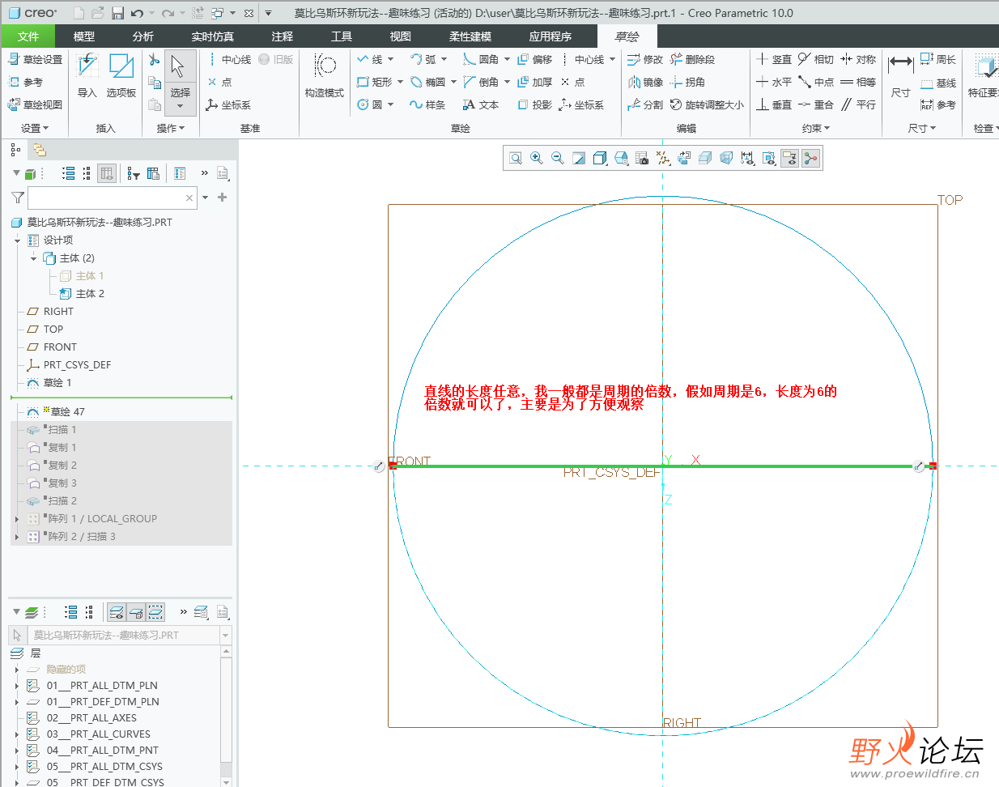Viewport: 999px width, 787px height.
Task: Open the Rectangle (矩形) dropdown arrow
Action: pos(401,82)
